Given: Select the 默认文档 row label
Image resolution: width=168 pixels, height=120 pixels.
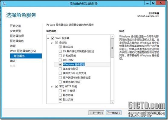Looking at the screenshot, I should point(68,99).
